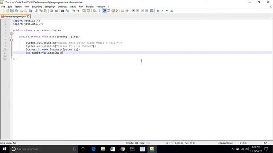Click the Save Recorded Macro icon
Screen dimensions: 273x153
[x=152, y=11]
